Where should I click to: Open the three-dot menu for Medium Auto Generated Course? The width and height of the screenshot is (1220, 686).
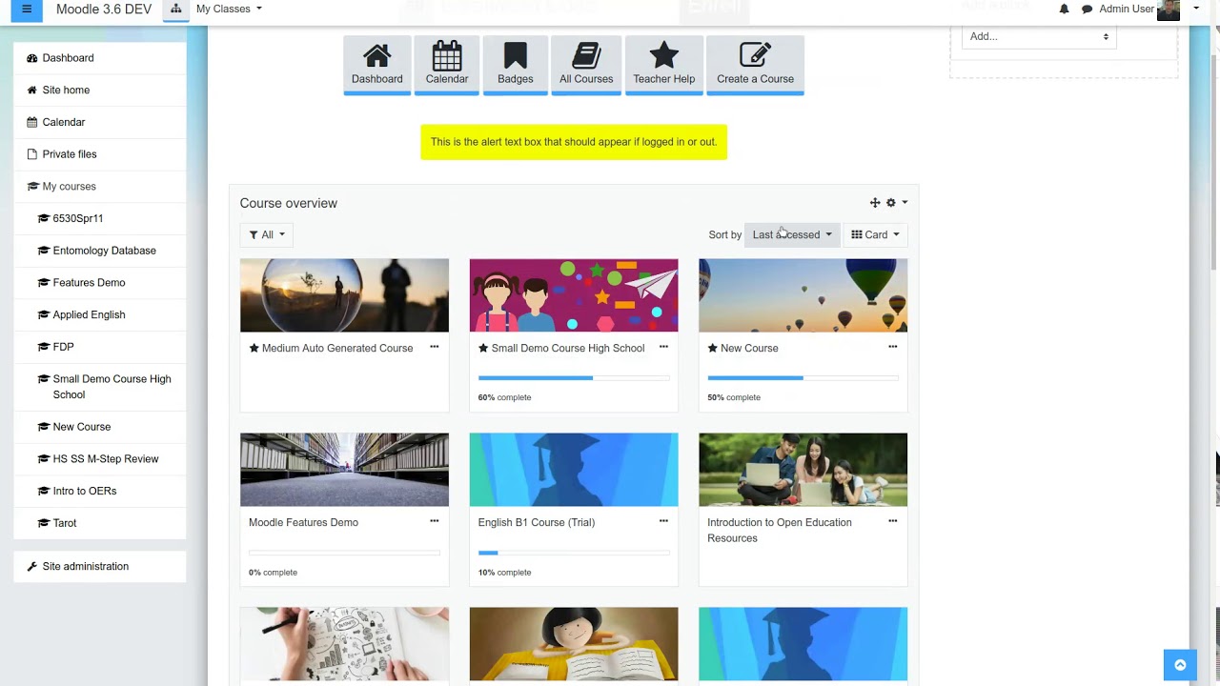[435, 347]
